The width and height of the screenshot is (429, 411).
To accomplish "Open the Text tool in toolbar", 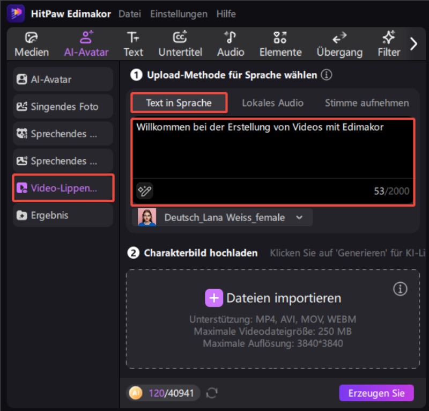I will click(133, 44).
